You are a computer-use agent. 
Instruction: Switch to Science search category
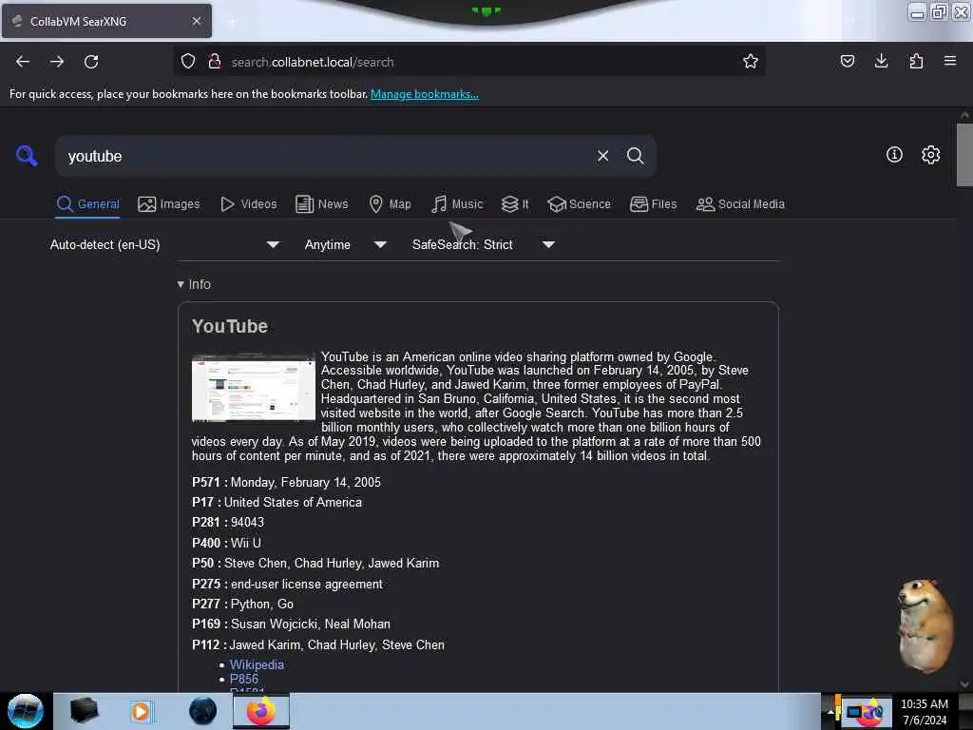pyautogui.click(x=579, y=204)
